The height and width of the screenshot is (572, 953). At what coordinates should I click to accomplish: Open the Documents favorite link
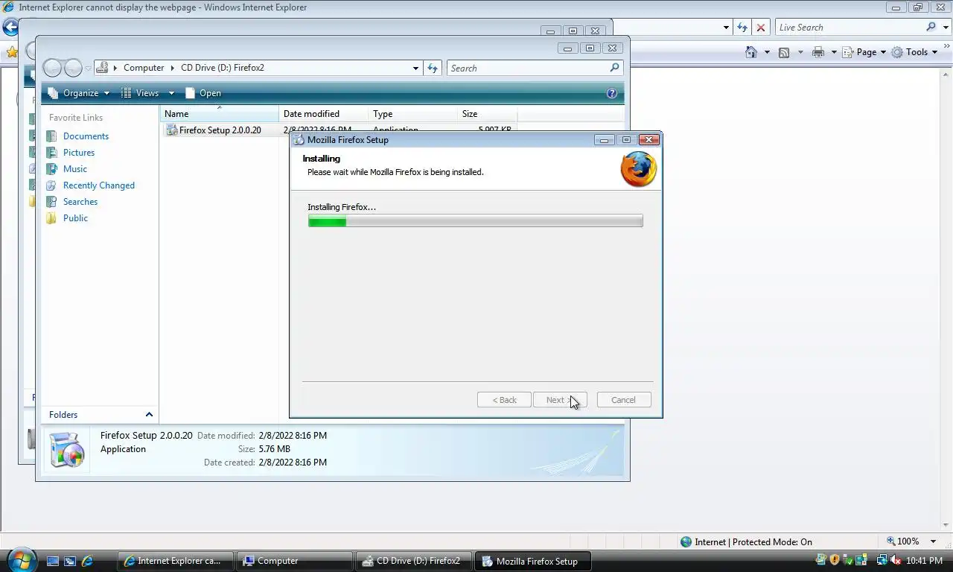(x=86, y=136)
